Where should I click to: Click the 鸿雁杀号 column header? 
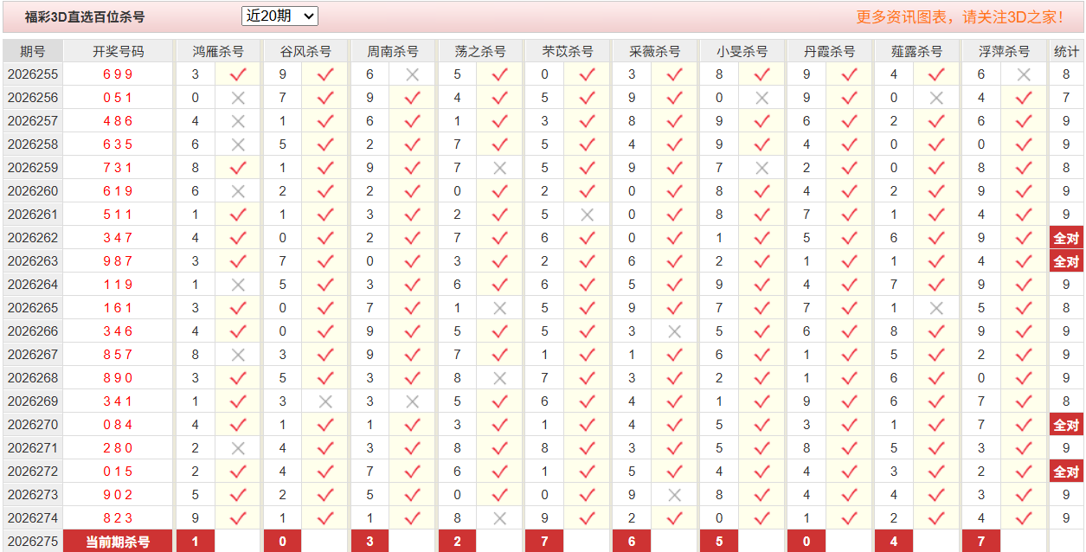217,51
